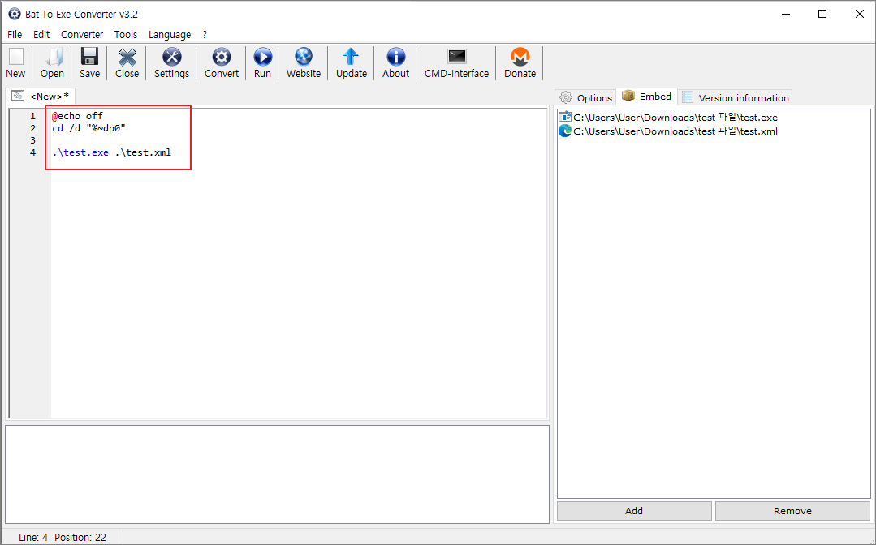Run the batch script with Run icon
This screenshot has height=545, width=876.
(x=262, y=57)
